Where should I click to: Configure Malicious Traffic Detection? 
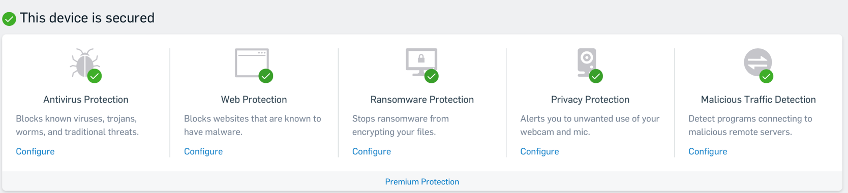tap(708, 151)
